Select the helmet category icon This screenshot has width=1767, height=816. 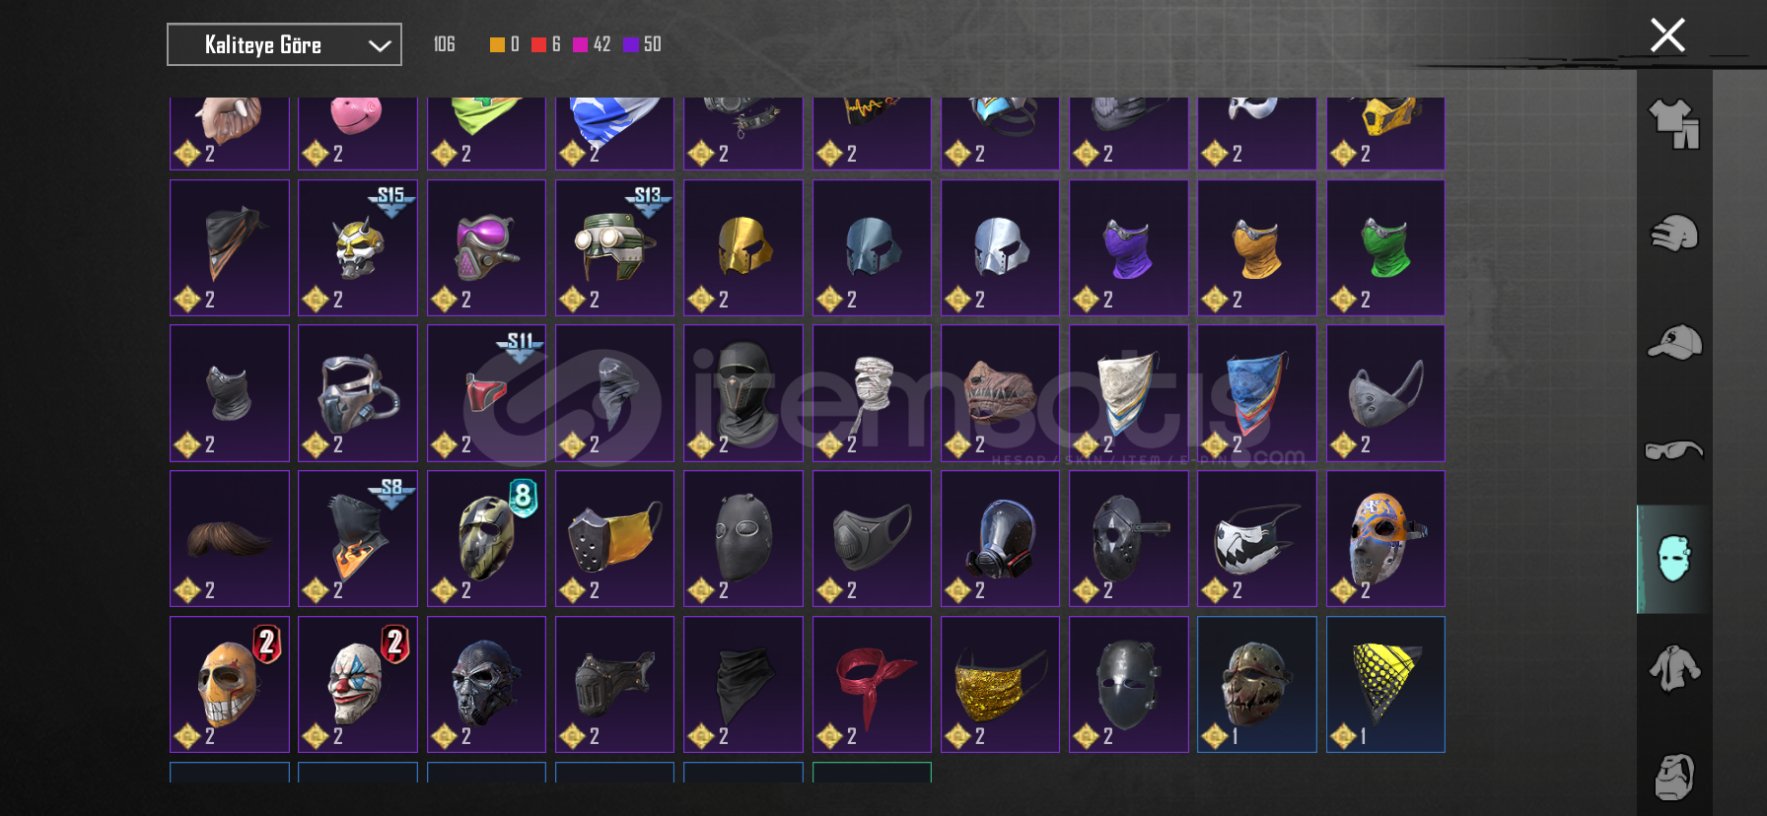[1674, 234]
